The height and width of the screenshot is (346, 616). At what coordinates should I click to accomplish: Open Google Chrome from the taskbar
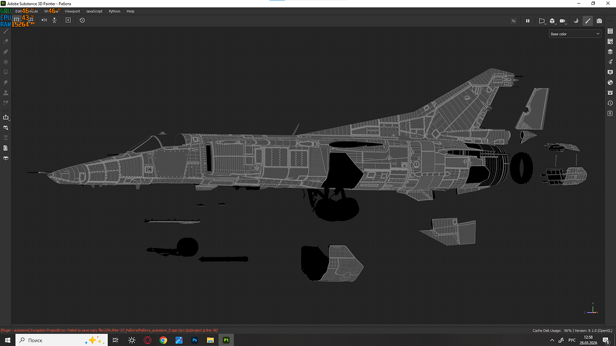pyautogui.click(x=163, y=340)
